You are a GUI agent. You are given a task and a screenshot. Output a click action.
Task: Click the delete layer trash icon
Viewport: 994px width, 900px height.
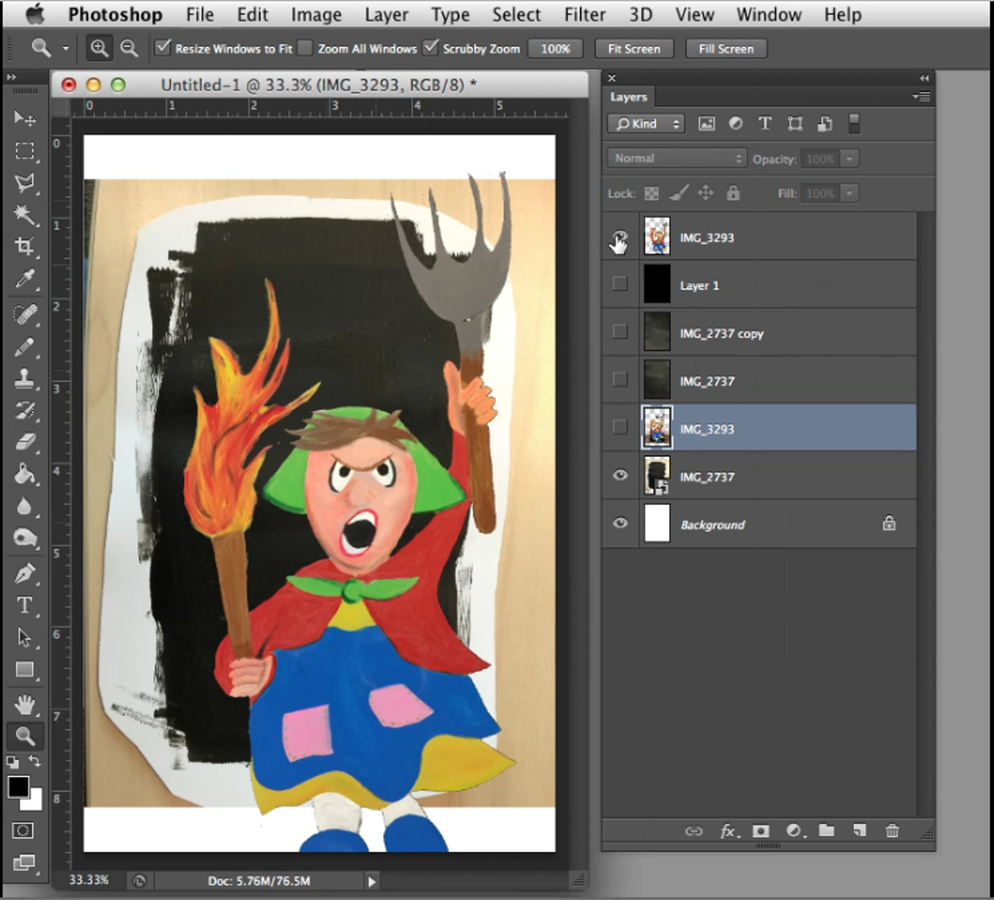(x=892, y=831)
